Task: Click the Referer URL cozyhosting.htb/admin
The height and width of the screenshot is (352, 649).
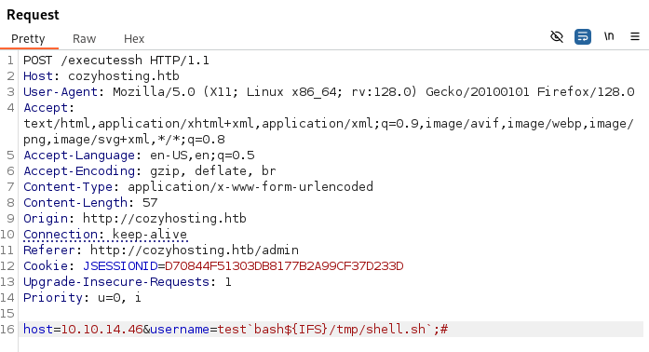Action: 195,250
